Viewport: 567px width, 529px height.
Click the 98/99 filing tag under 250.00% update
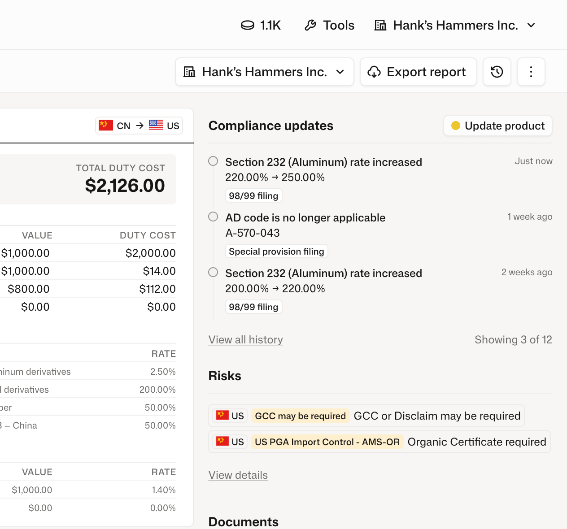pos(253,196)
